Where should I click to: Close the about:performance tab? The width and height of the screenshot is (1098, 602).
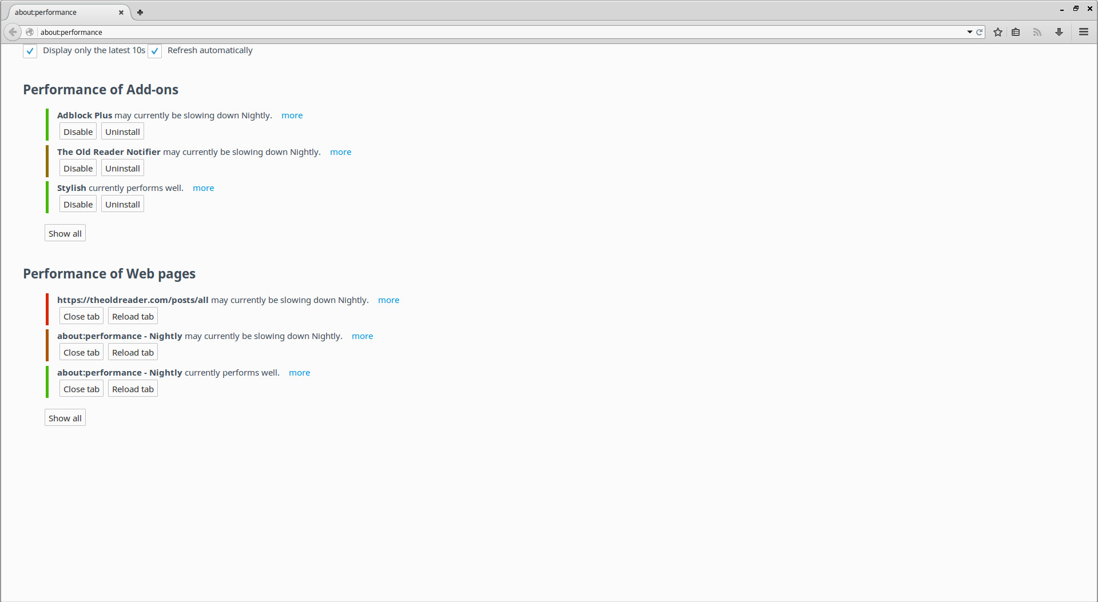tap(121, 12)
